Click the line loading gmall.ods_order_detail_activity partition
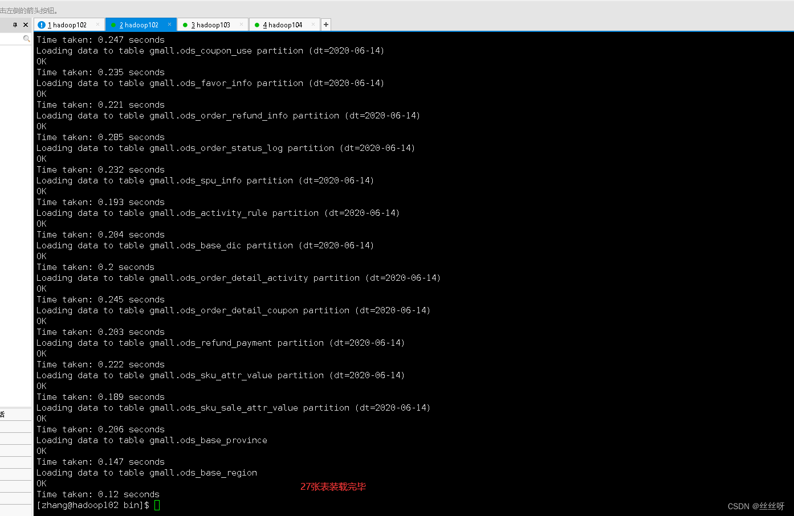794x516 pixels. pos(239,278)
